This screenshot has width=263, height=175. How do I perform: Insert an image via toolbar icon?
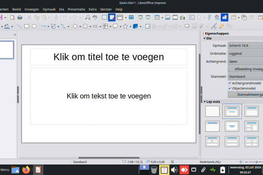[167, 17]
